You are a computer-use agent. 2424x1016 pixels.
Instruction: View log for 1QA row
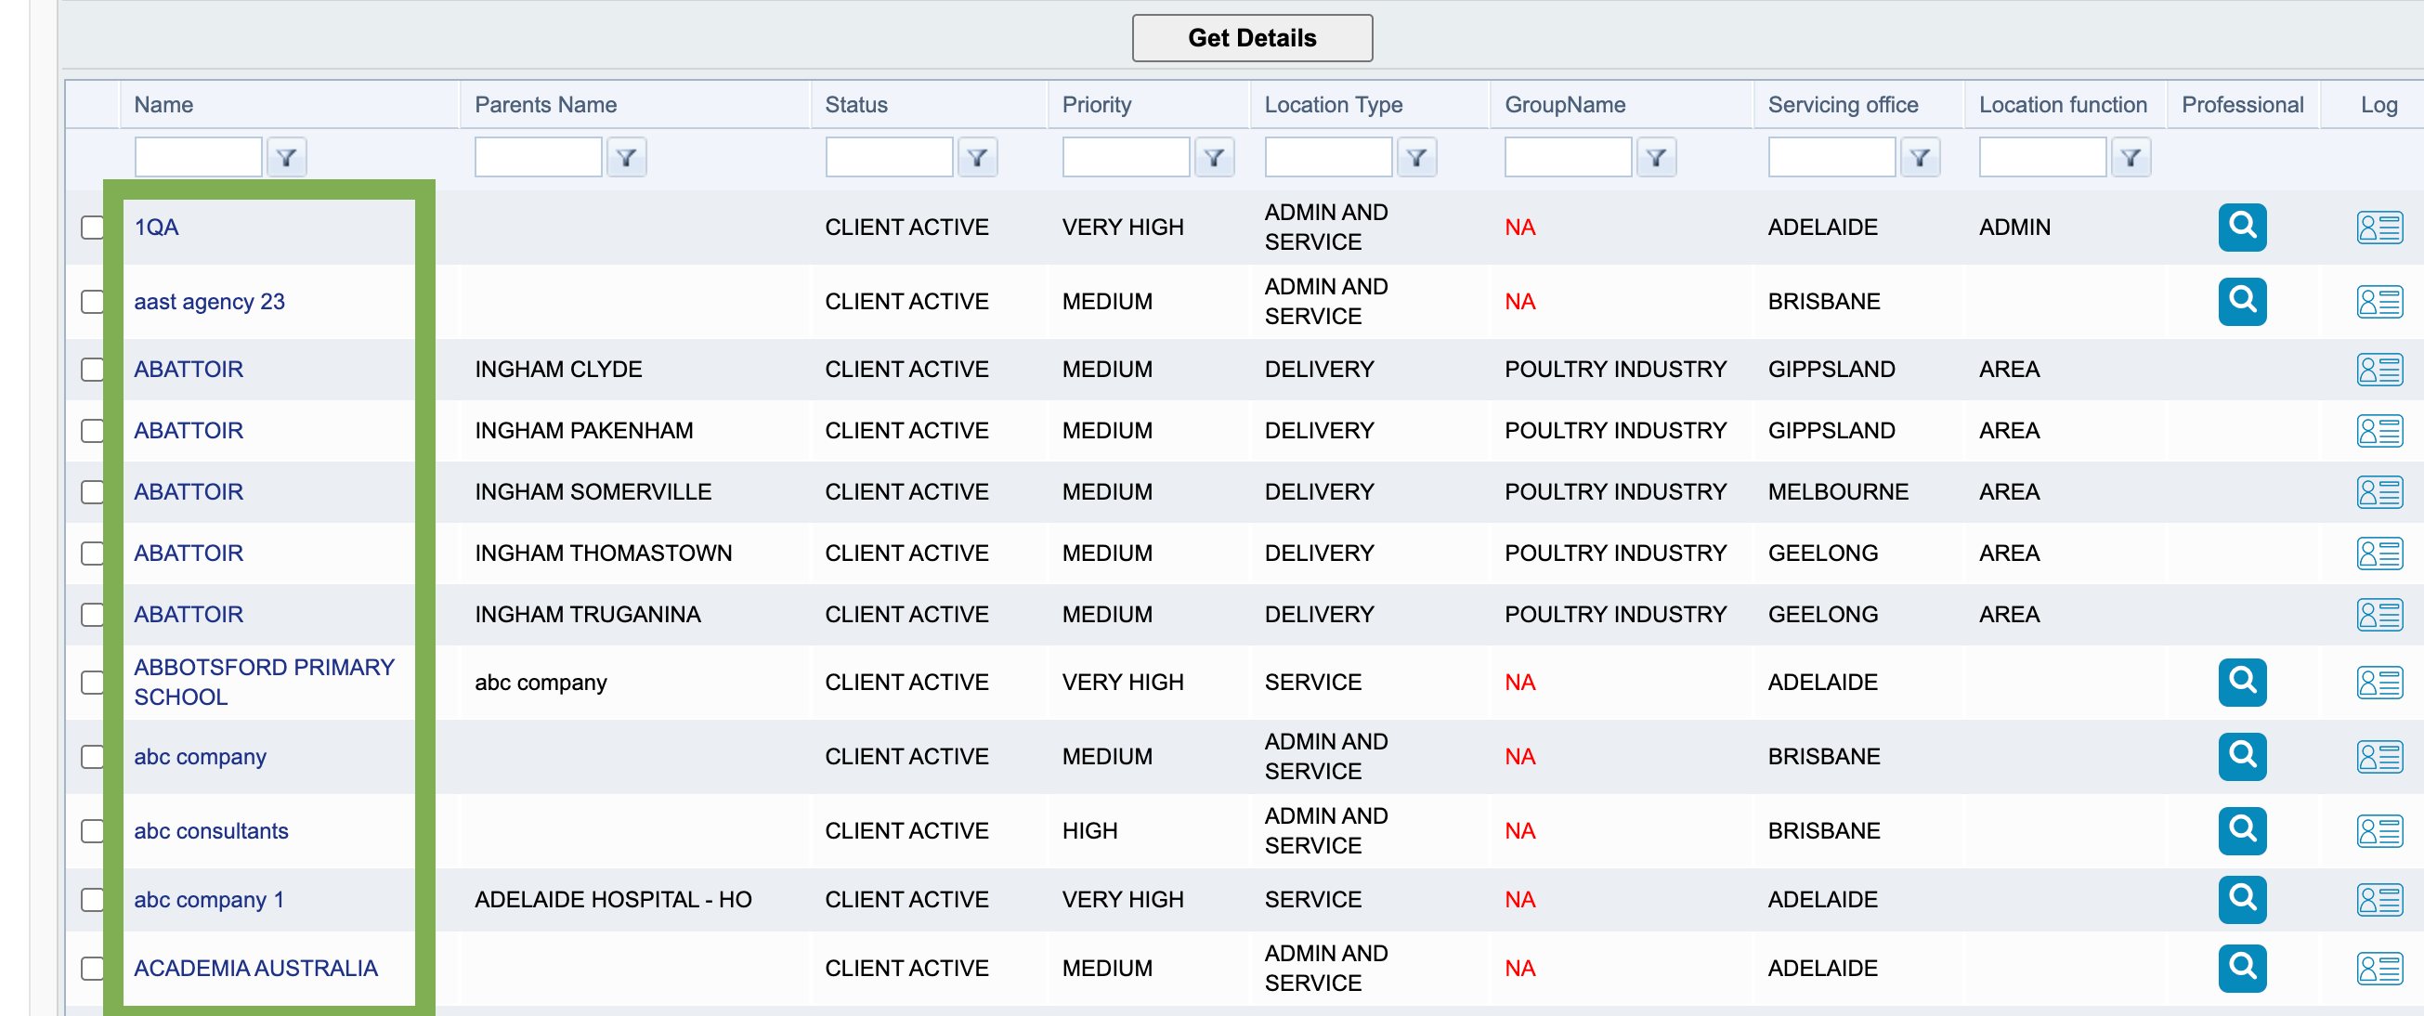pos(2378,227)
